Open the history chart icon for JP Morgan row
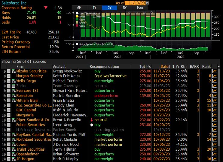The width and height of the screenshot is (223, 162). 214,159
